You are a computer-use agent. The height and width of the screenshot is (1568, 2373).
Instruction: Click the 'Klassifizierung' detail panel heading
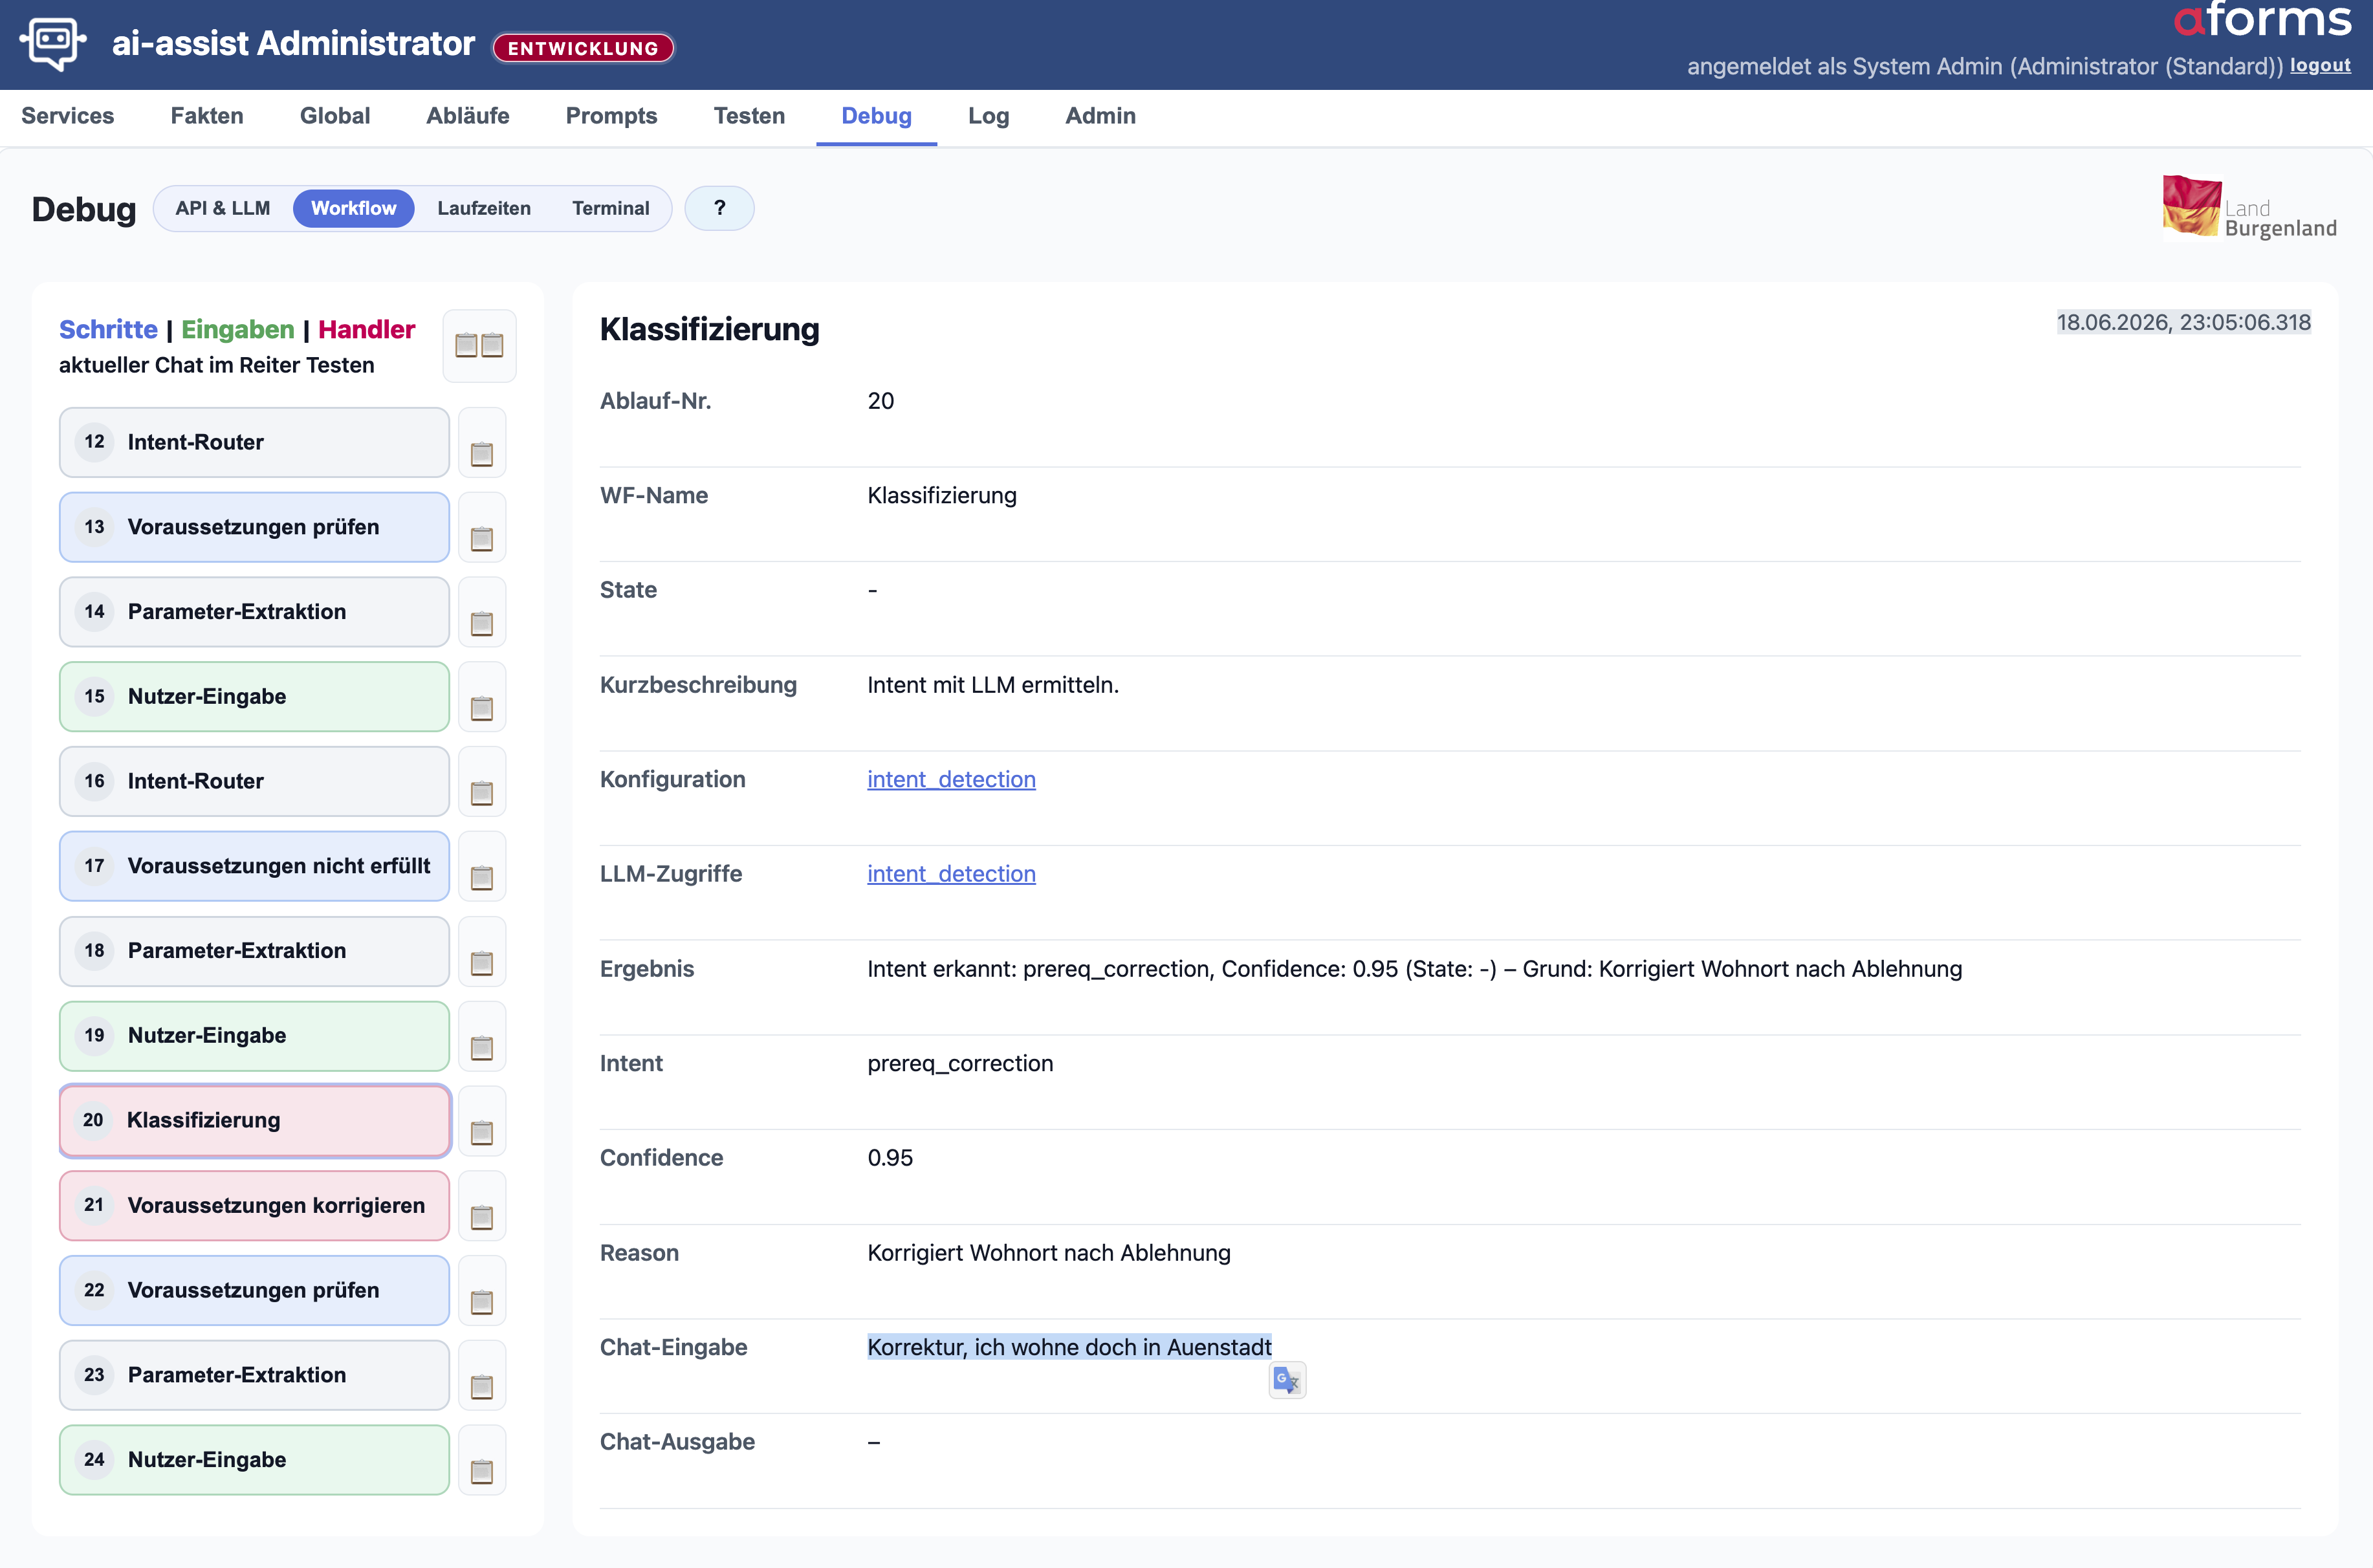[x=710, y=330]
